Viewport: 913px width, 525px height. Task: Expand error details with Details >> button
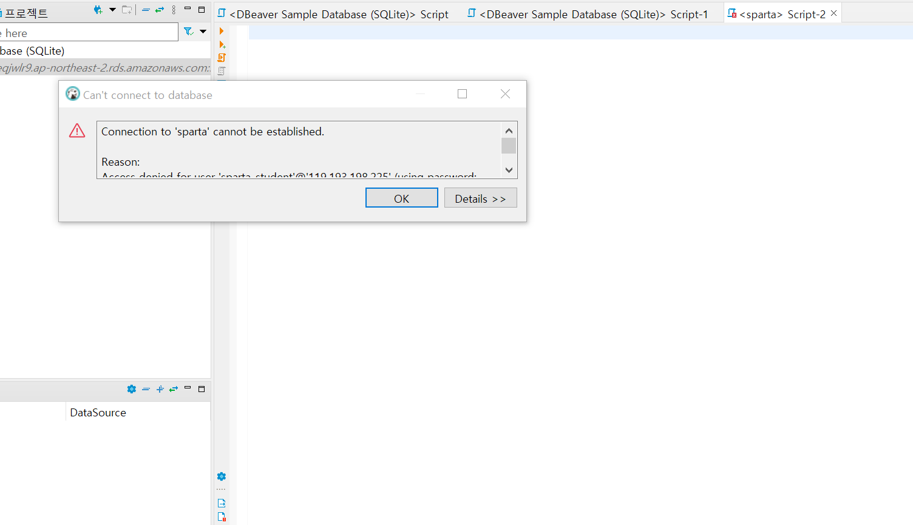click(x=480, y=198)
